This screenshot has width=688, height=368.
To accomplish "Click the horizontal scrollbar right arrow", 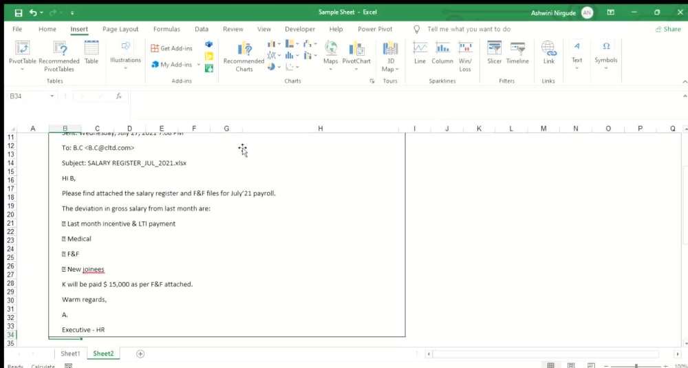I will click(678, 354).
